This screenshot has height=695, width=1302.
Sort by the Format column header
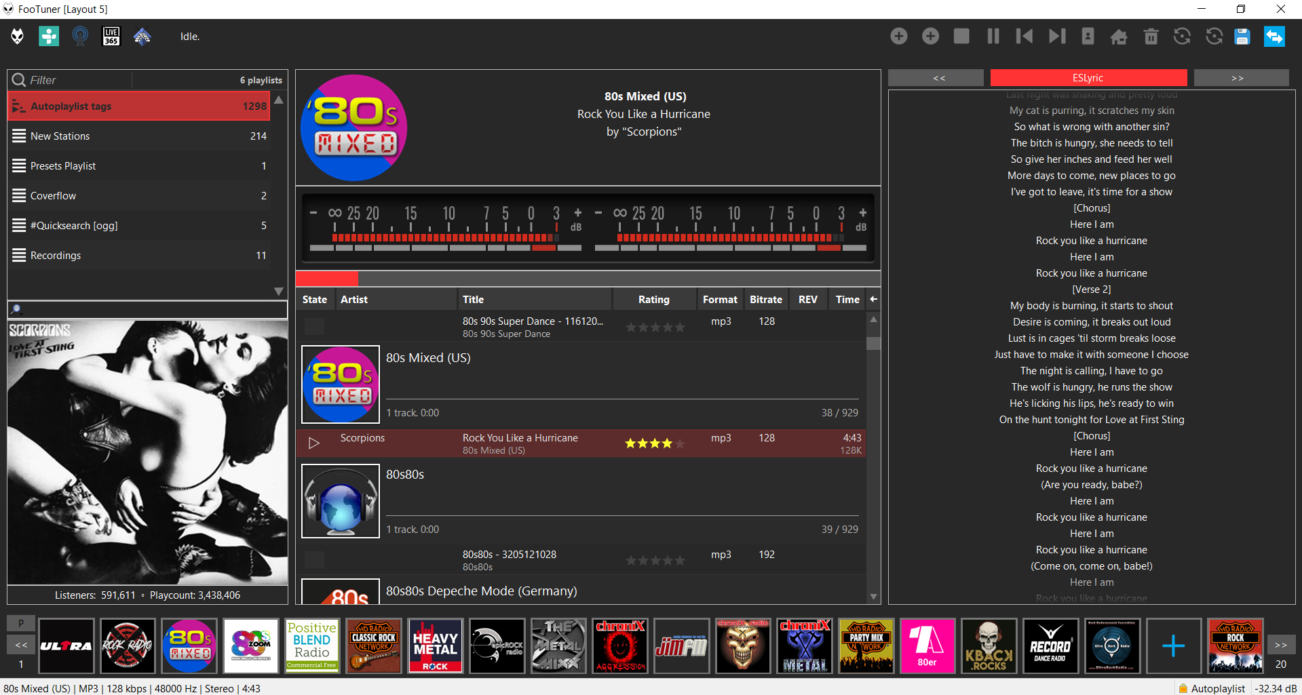(720, 299)
